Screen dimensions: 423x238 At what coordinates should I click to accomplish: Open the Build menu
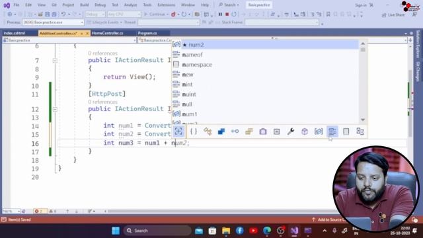(85, 5)
